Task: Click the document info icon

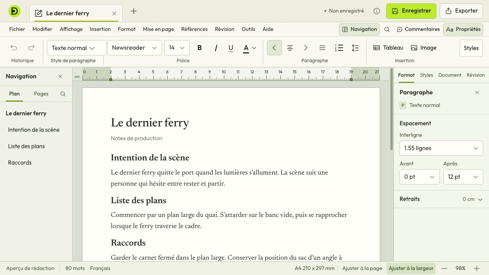Action: [x=377, y=11]
